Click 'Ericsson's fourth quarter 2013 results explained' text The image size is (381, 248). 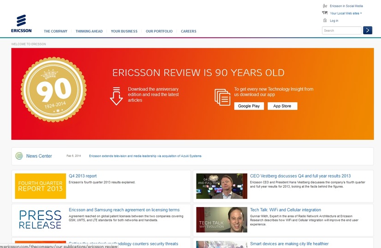point(102,182)
